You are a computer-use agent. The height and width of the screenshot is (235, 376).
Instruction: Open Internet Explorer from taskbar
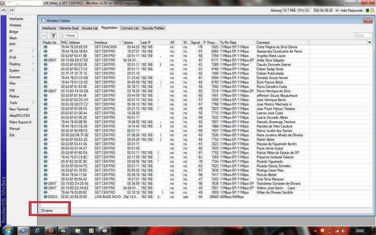tap(38, 231)
